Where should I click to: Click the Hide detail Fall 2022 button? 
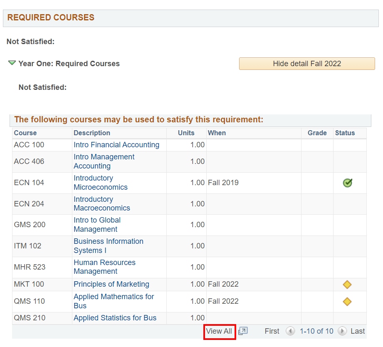point(306,64)
